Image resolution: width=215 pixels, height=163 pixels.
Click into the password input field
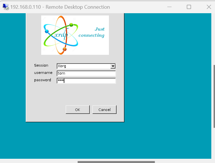tap(86, 81)
